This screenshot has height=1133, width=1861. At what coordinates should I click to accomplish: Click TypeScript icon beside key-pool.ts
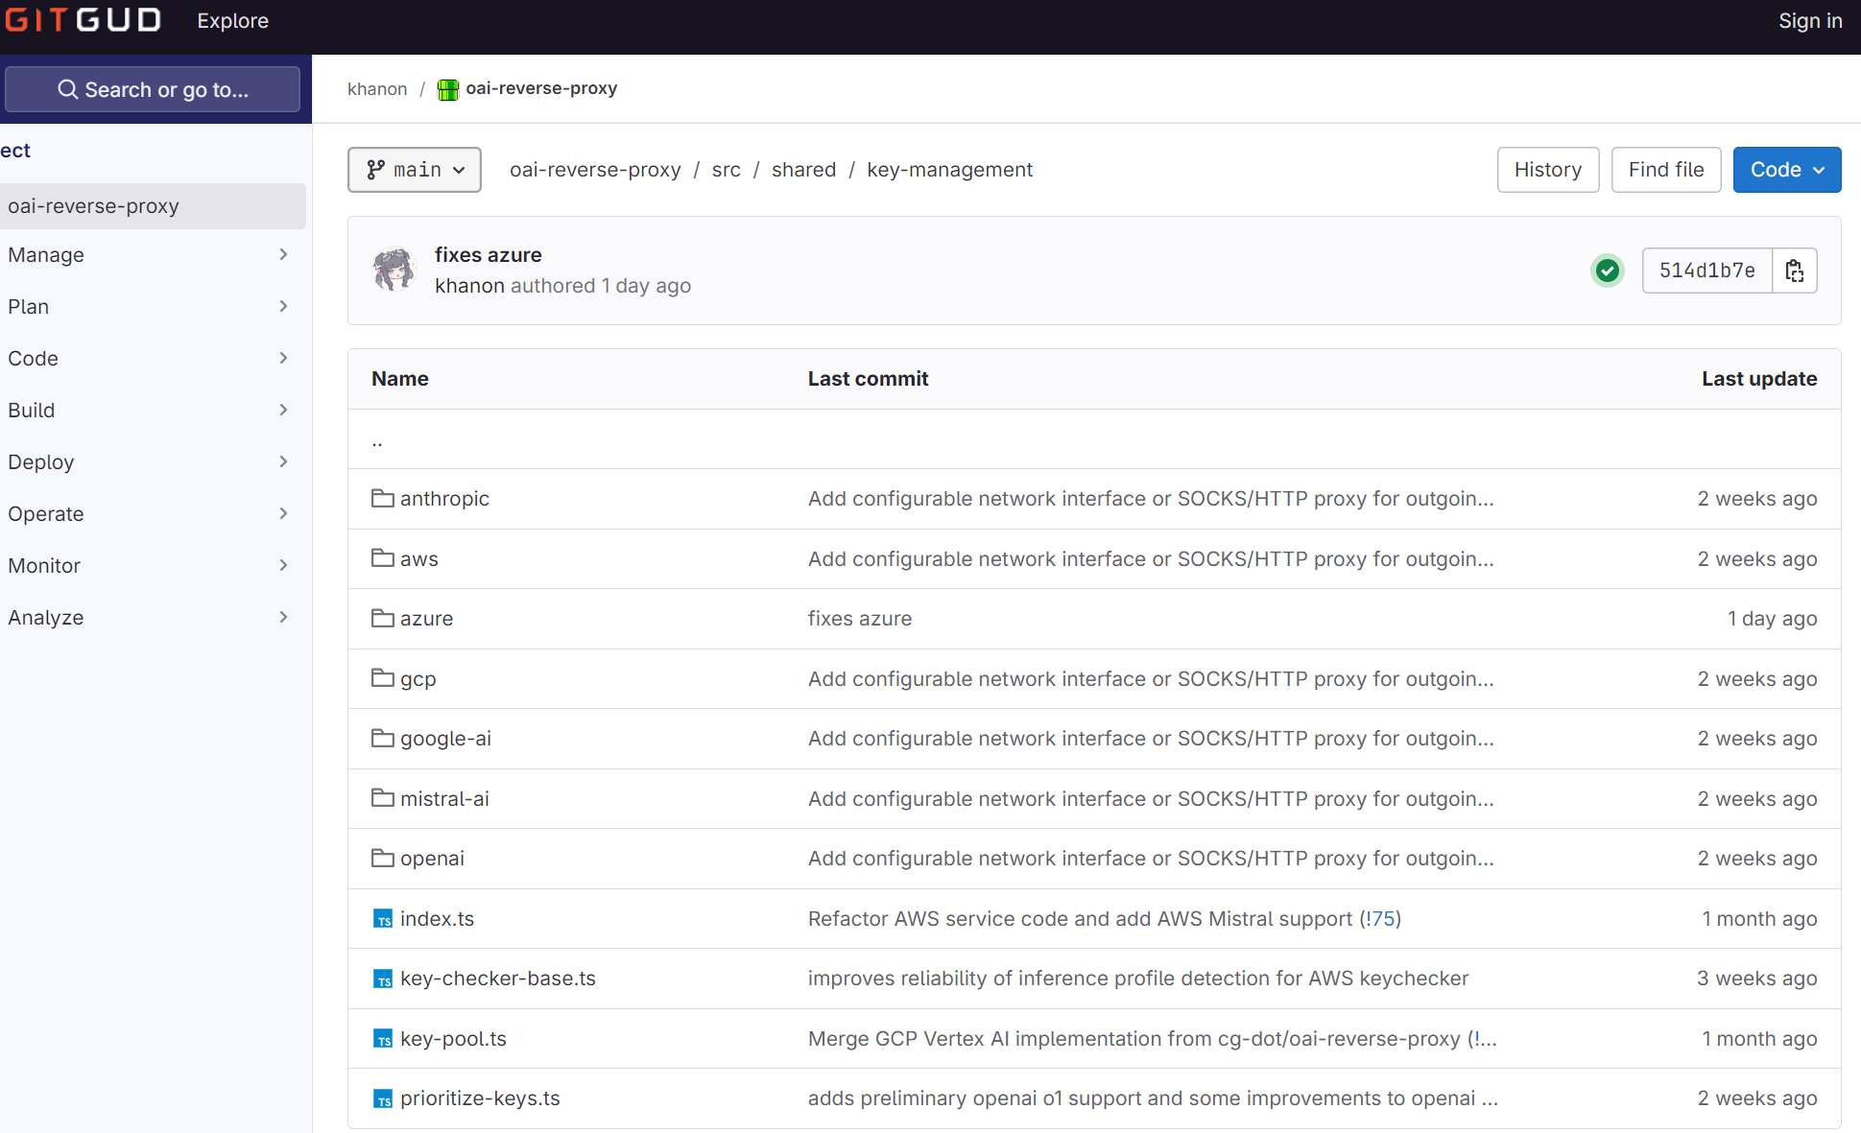[383, 1039]
